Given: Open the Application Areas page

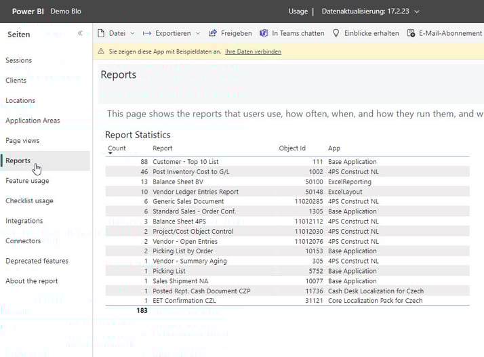Looking at the screenshot, I should [33, 121].
